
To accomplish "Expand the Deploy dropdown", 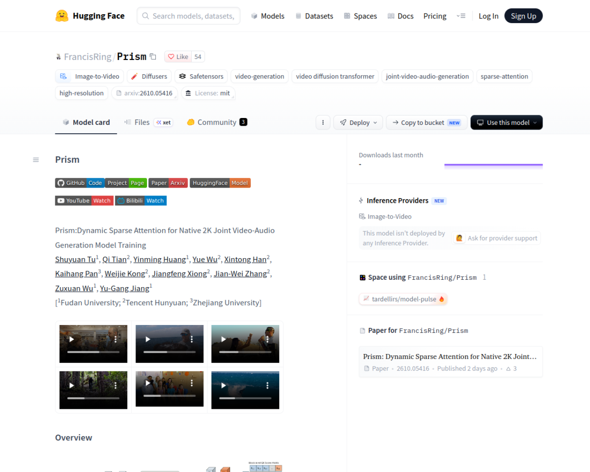I will [358, 123].
